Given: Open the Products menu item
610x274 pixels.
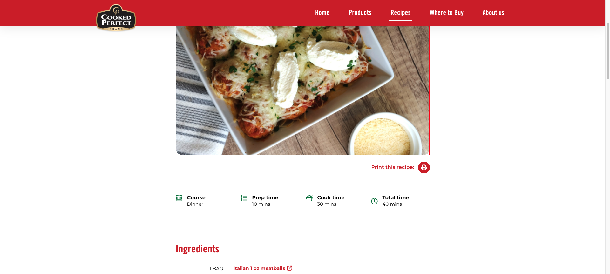Looking at the screenshot, I should pos(360,13).
